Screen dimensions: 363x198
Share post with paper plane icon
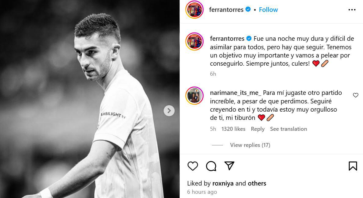(229, 166)
